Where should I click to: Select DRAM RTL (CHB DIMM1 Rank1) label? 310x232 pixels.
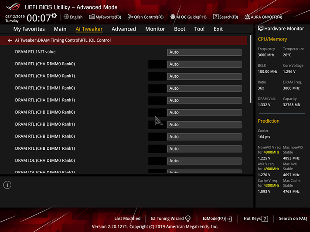(x=45, y=148)
